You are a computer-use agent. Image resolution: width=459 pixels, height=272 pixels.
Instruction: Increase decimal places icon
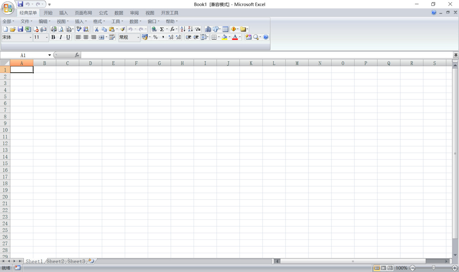tap(171, 37)
